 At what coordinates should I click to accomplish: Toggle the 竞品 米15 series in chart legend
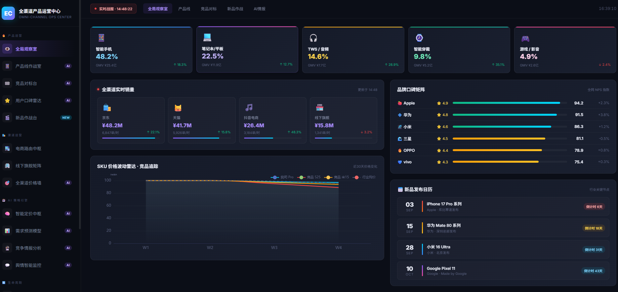(x=336, y=177)
